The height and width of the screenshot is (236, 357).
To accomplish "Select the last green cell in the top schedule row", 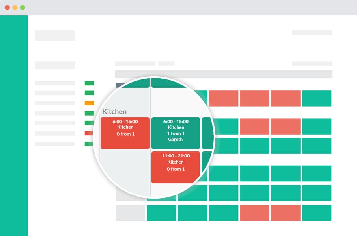I will [x=317, y=98].
